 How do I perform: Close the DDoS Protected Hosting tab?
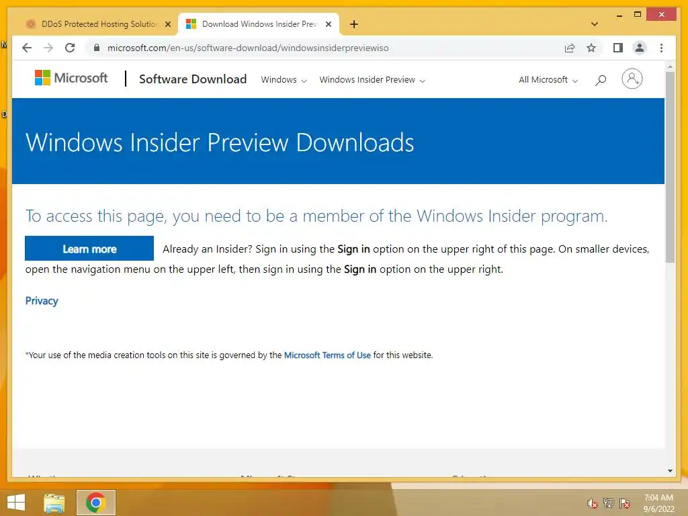(167, 24)
